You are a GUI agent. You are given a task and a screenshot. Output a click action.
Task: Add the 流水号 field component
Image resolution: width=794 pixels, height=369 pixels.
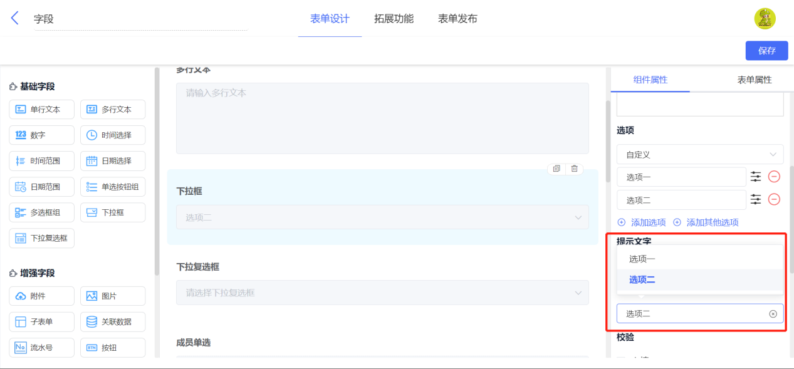coord(41,348)
